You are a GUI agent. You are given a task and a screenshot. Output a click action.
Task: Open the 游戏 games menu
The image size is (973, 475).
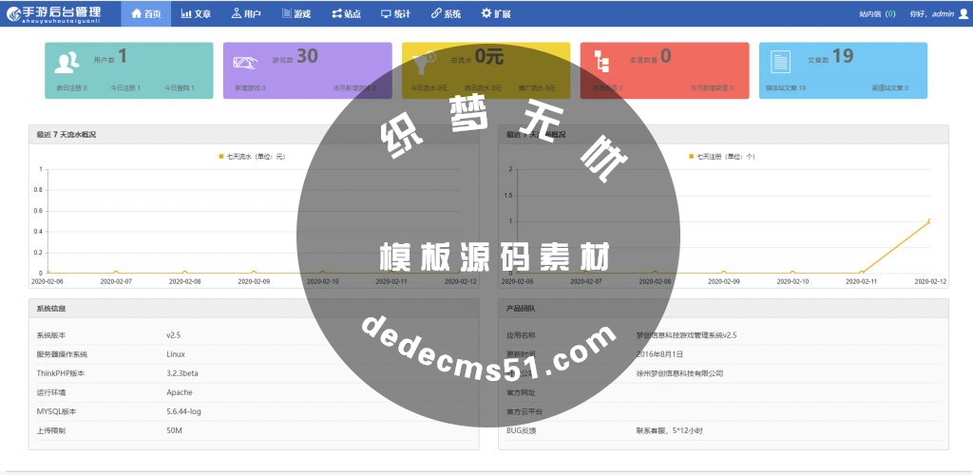296,13
